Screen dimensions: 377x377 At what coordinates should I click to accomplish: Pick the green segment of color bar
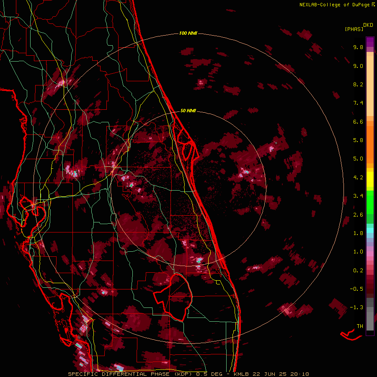[x=370, y=202]
